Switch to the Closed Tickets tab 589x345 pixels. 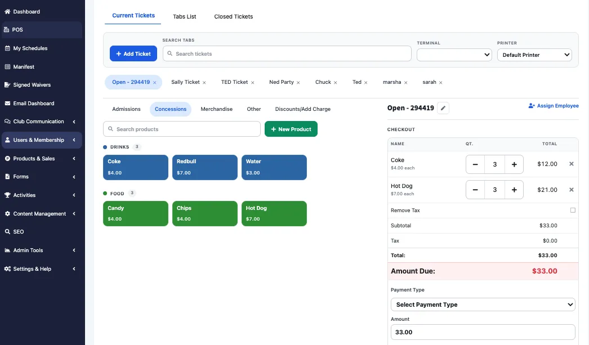point(233,16)
